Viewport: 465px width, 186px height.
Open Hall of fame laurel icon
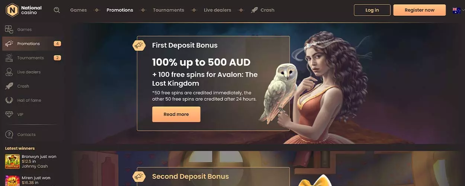tap(9, 100)
